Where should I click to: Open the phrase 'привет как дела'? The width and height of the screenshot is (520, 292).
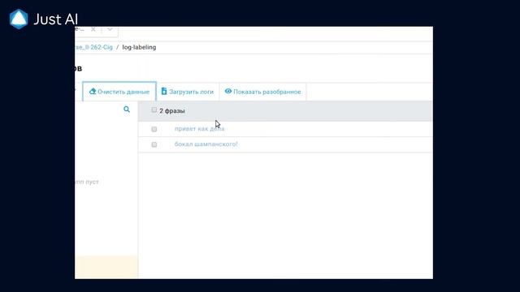click(199, 129)
